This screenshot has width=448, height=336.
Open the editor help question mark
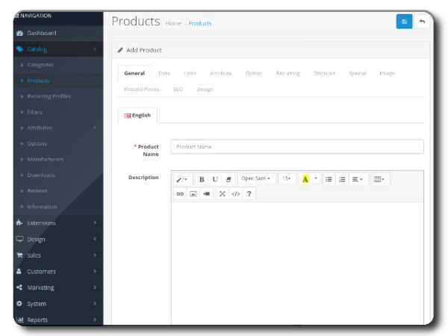coord(249,193)
